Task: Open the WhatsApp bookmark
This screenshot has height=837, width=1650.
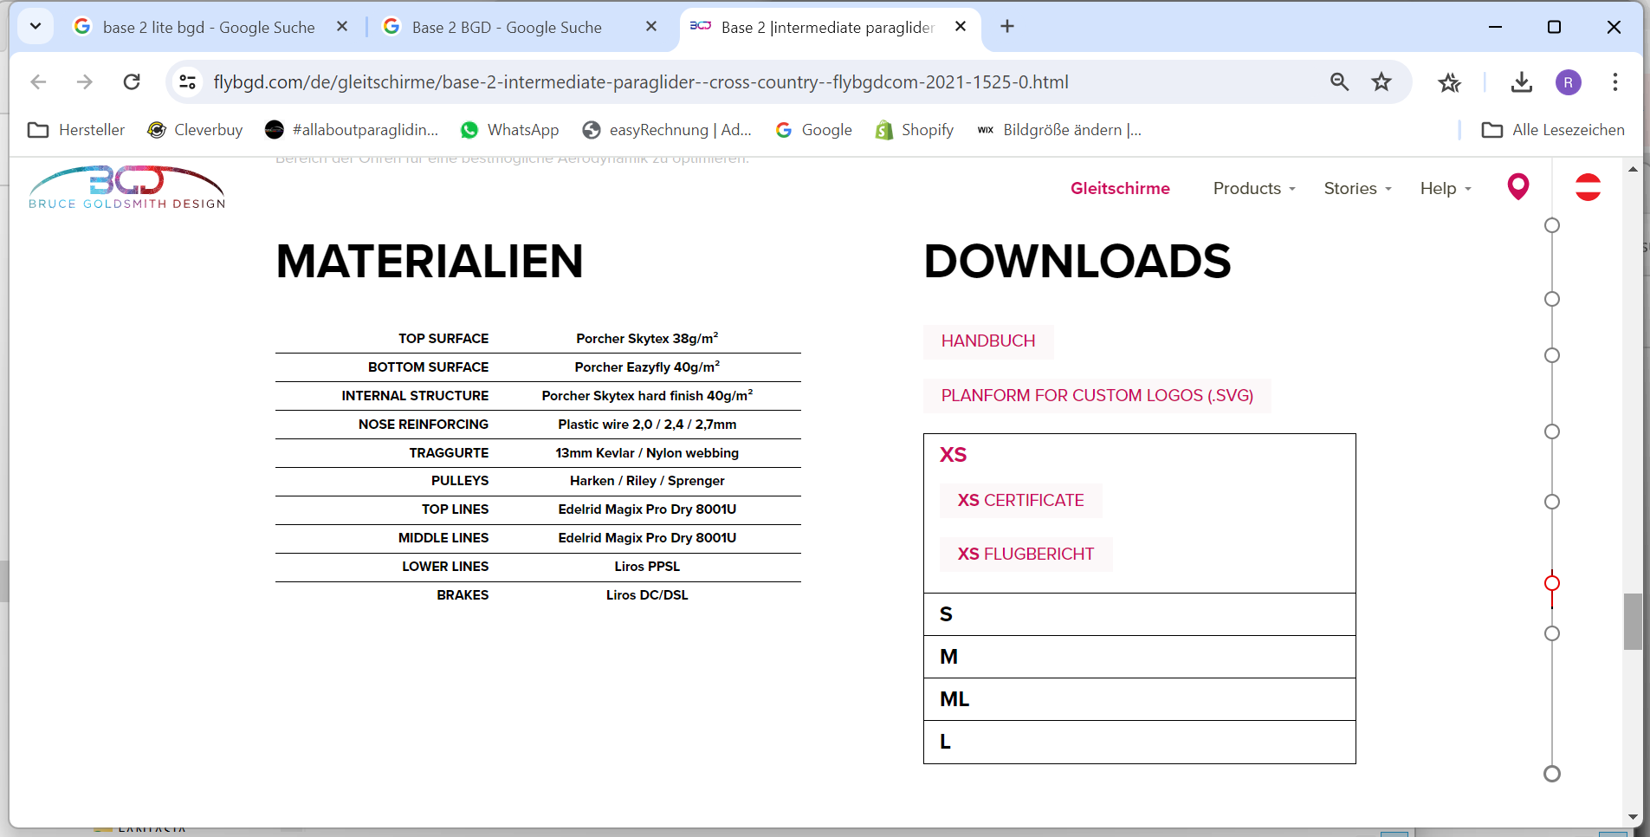Action: [509, 130]
